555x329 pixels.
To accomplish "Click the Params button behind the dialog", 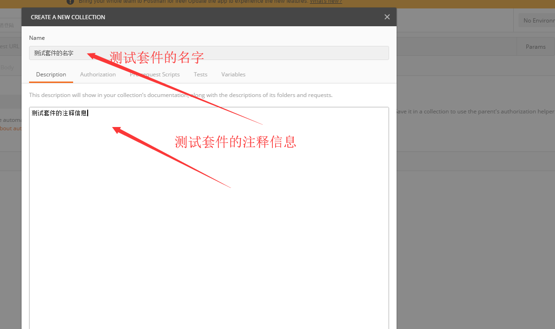I will [x=535, y=47].
